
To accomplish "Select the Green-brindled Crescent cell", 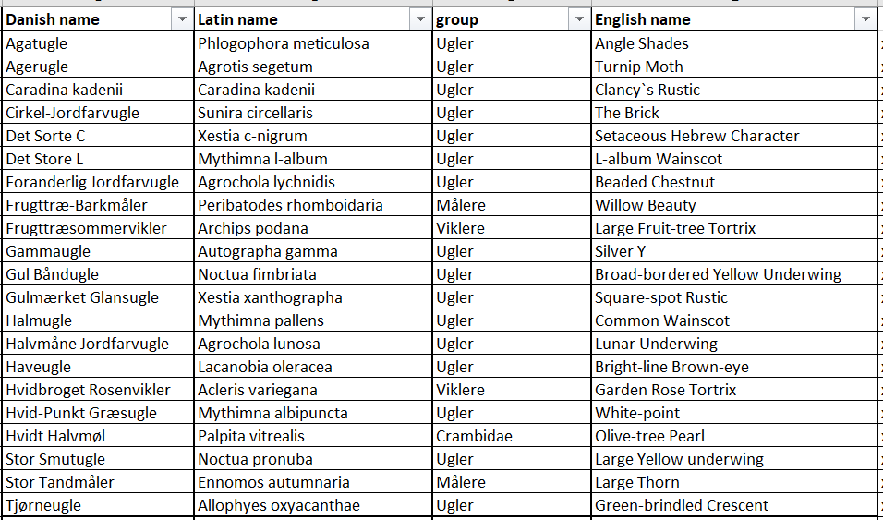I will point(734,505).
